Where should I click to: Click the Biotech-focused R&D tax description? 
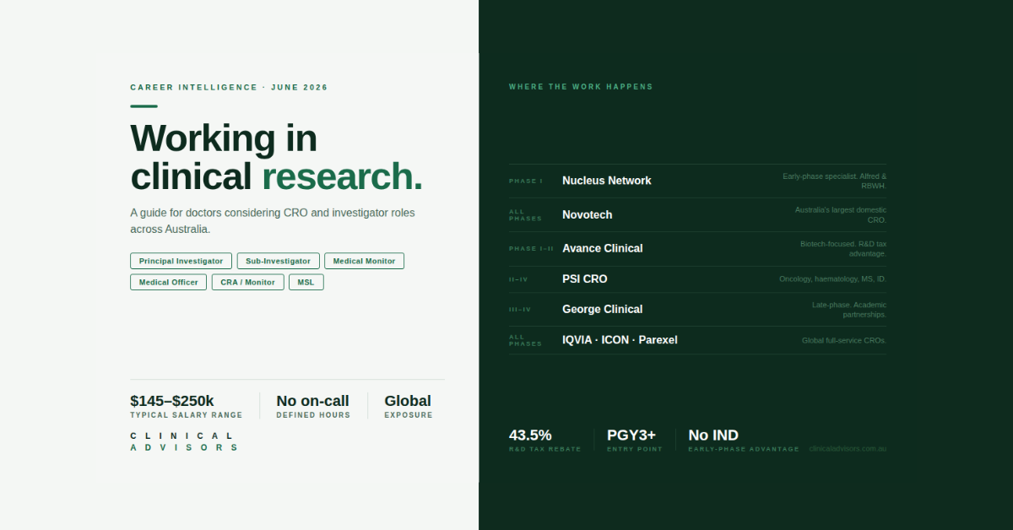[843, 248]
